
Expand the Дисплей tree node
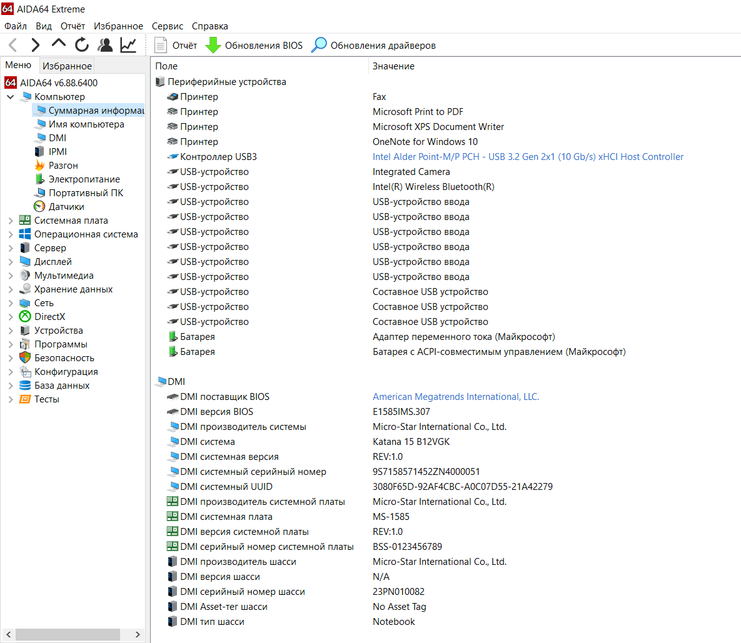(x=11, y=262)
